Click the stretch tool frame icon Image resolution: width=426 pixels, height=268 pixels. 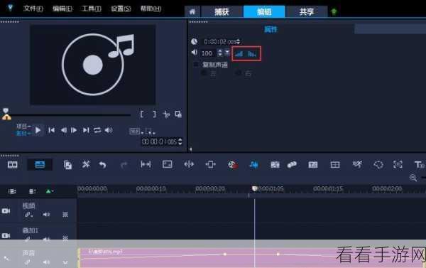[x=167, y=164]
